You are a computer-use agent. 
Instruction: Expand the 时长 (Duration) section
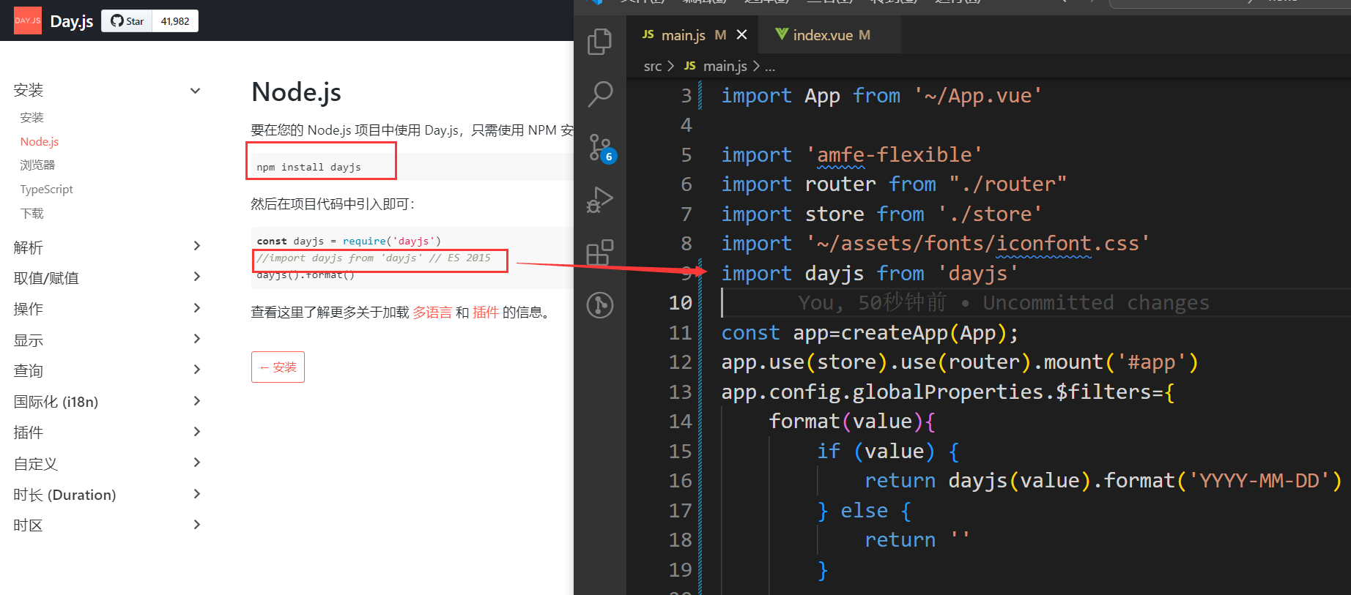[x=196, y=494]
